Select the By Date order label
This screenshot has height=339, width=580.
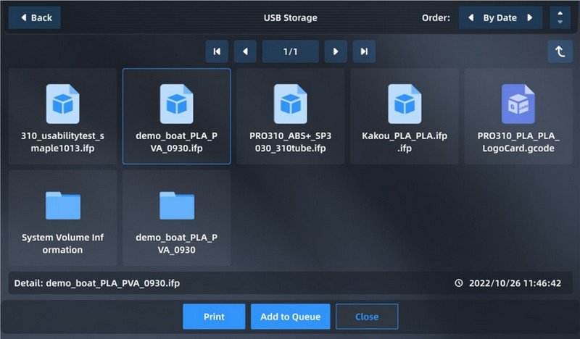(500, 17)
